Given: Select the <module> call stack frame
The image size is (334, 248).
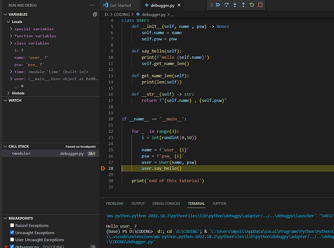Looking at the screenshot, I should pos(51,154).
